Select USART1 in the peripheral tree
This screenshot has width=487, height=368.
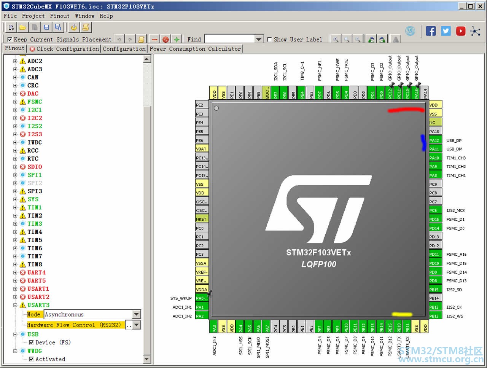pyautogui.click(x=38, y=289)
